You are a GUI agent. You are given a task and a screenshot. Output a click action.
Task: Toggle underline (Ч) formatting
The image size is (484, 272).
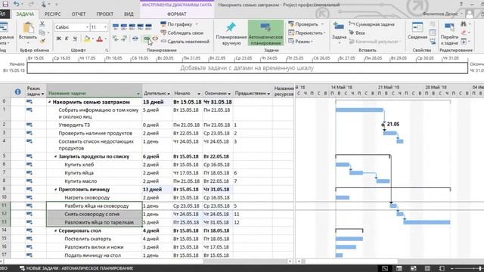coord(75,39)
